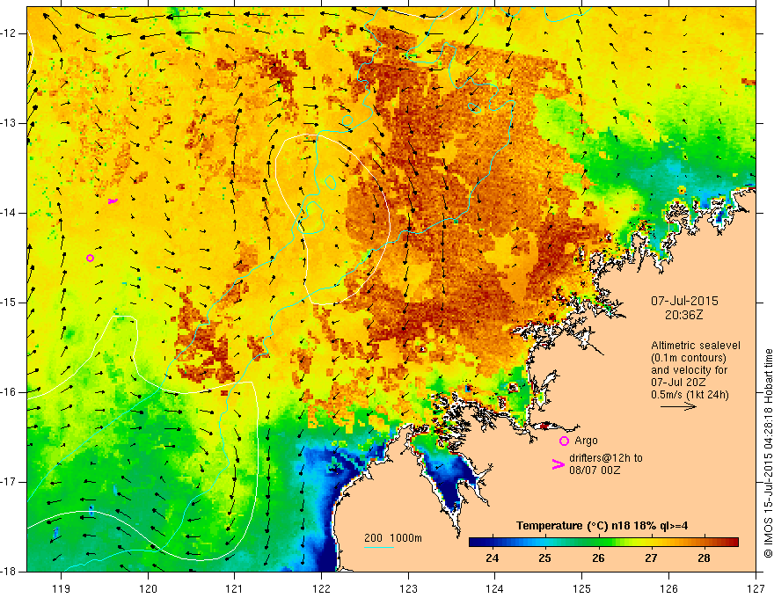Viewport: 774px width, 598px height.
Task: Click the IMOS Hobart time copyright text
Action: pyautogui.click(x=768, y=454)
